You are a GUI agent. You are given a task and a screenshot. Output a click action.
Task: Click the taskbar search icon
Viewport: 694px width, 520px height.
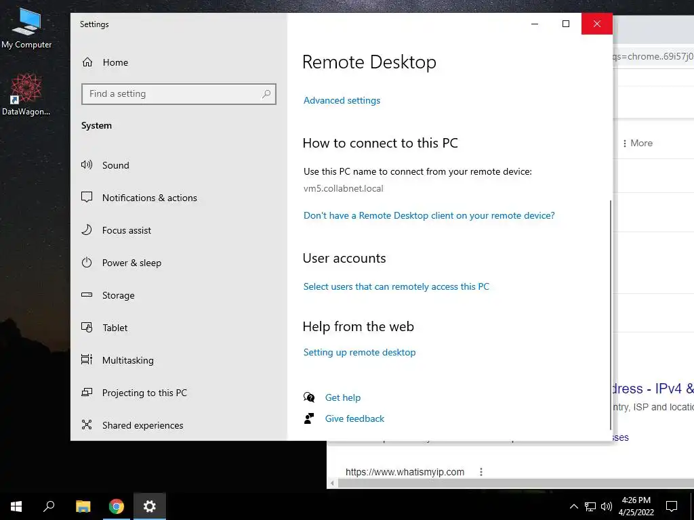49,506
